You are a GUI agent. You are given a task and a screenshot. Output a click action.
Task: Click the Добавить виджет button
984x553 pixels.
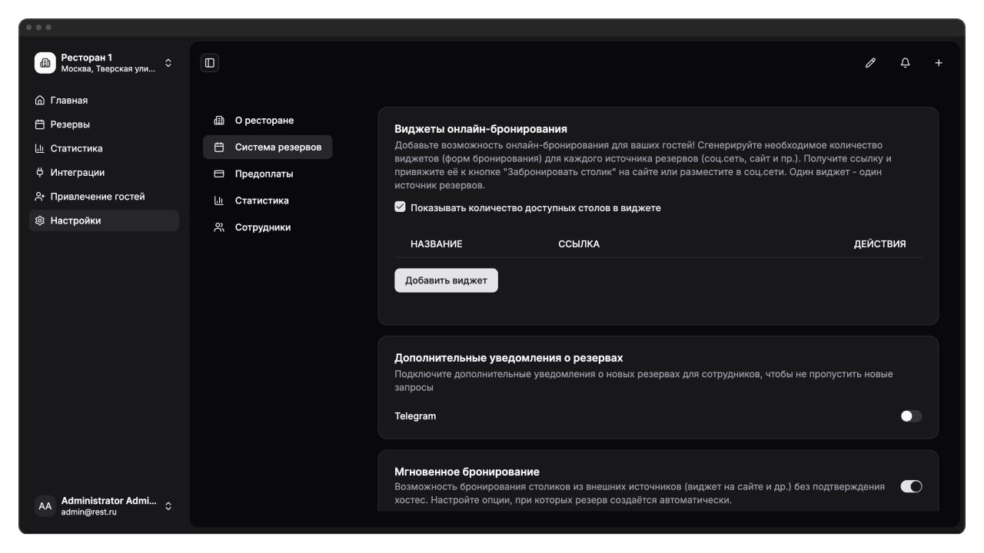(x=446, y=280)
